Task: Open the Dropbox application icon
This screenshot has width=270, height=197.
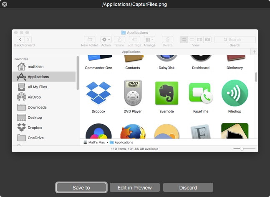Action: tap(98, 93)
